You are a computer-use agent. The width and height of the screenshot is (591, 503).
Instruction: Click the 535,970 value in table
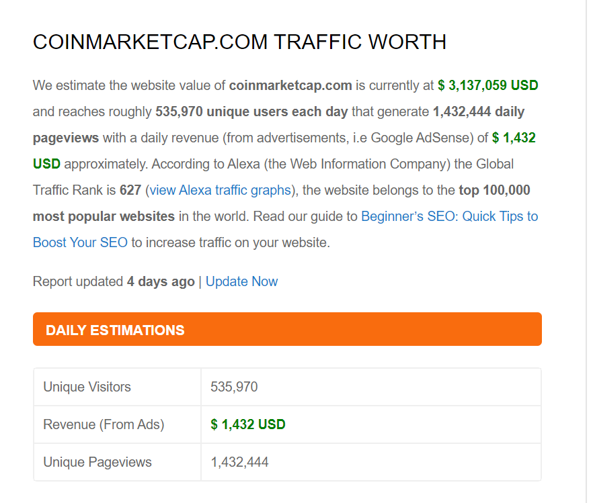point(234,387)
